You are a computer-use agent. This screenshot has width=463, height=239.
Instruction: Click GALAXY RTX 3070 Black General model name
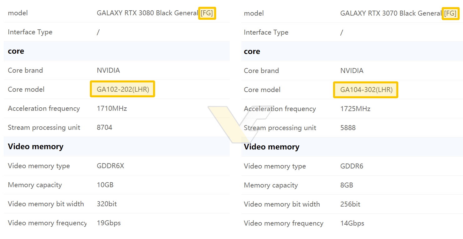[391, 13]
